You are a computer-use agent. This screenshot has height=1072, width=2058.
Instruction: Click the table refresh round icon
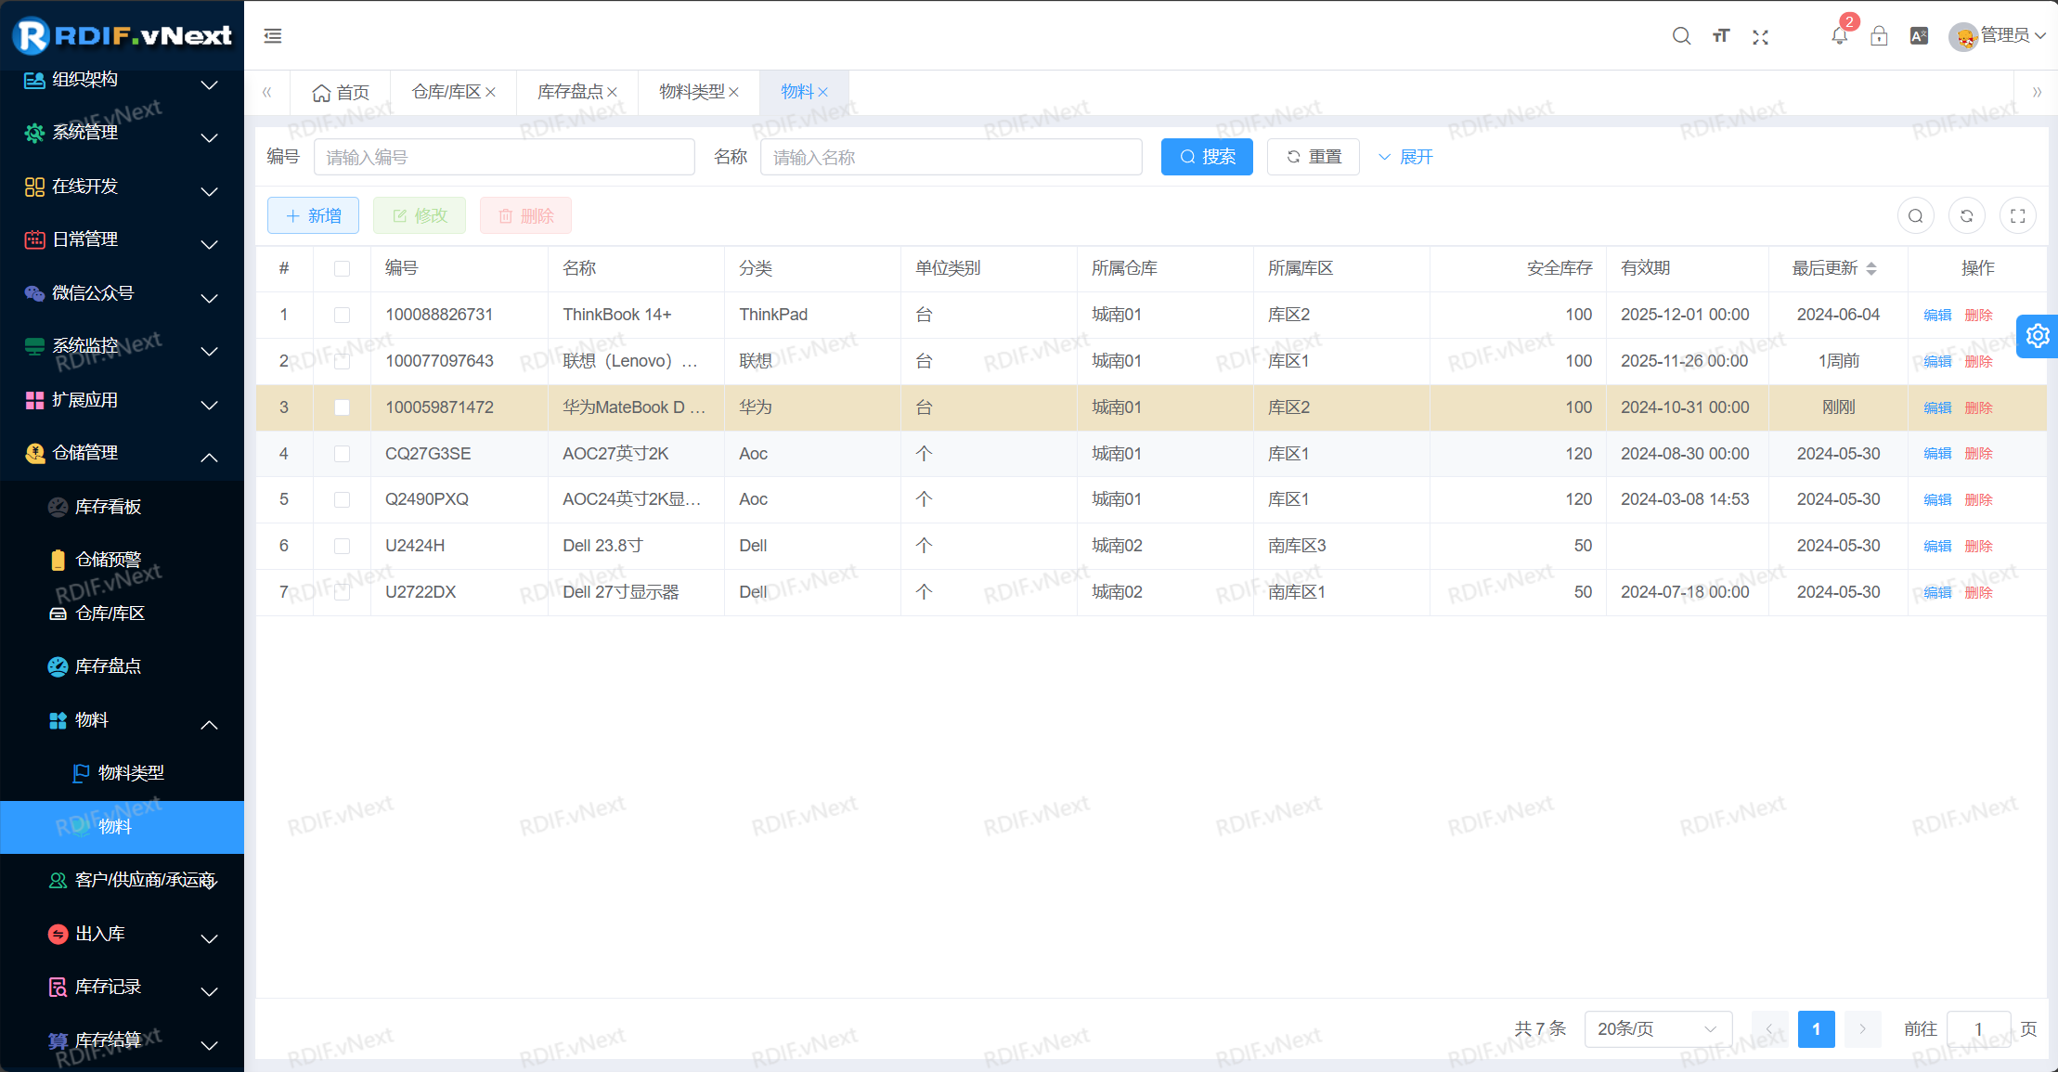point(1966,215)
